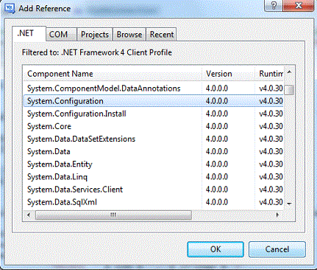Screen dimensions: 317x270
Task: Click the help question mark button
Action: (274, 5)
